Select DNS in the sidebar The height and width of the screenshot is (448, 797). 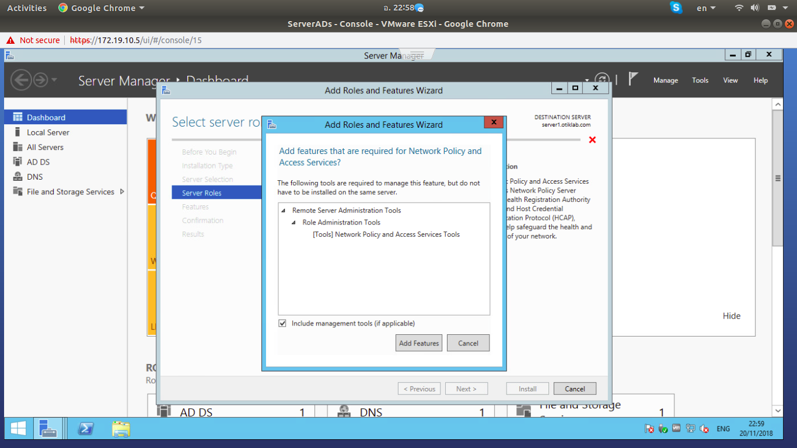click(x=65, y=177)
